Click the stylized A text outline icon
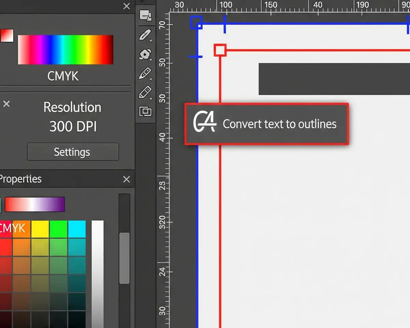Viewport: 410px width, 328px height. (x=204, y=123)
